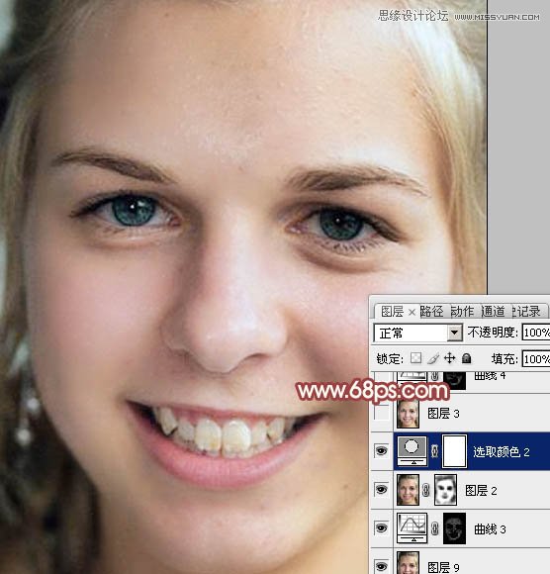Toggle the lock all padlock icon
Screen dimensions: 550x574
[466, 358]
